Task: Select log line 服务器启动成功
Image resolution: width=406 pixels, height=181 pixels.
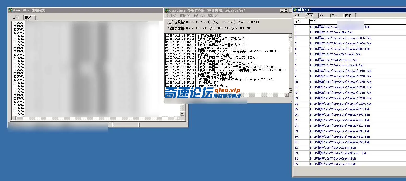Action: (194, 83)
